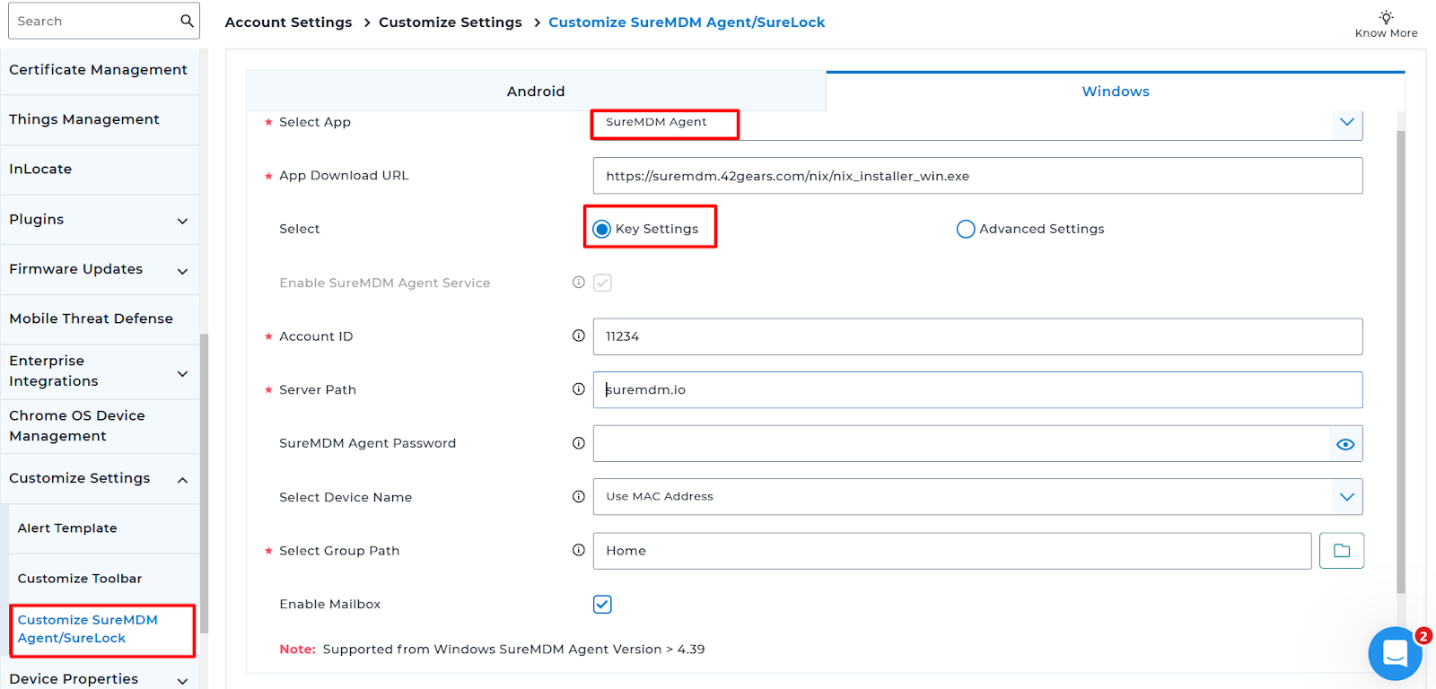Screen dimensions: 1436x689
Task: Show info tooltip for Account ID
Action: [579, 336]
